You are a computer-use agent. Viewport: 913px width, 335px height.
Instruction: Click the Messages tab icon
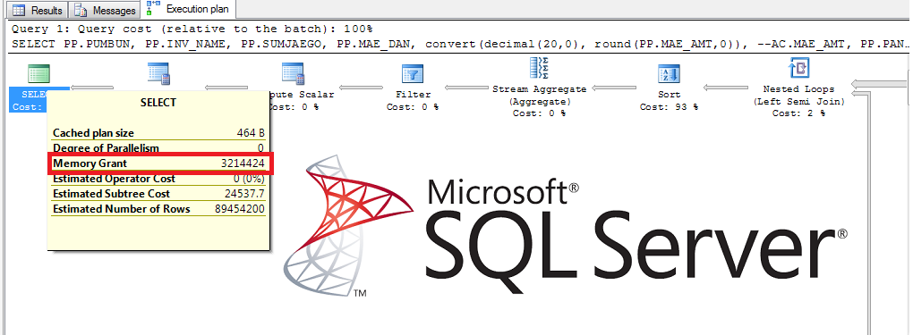(x=81, y=11)
